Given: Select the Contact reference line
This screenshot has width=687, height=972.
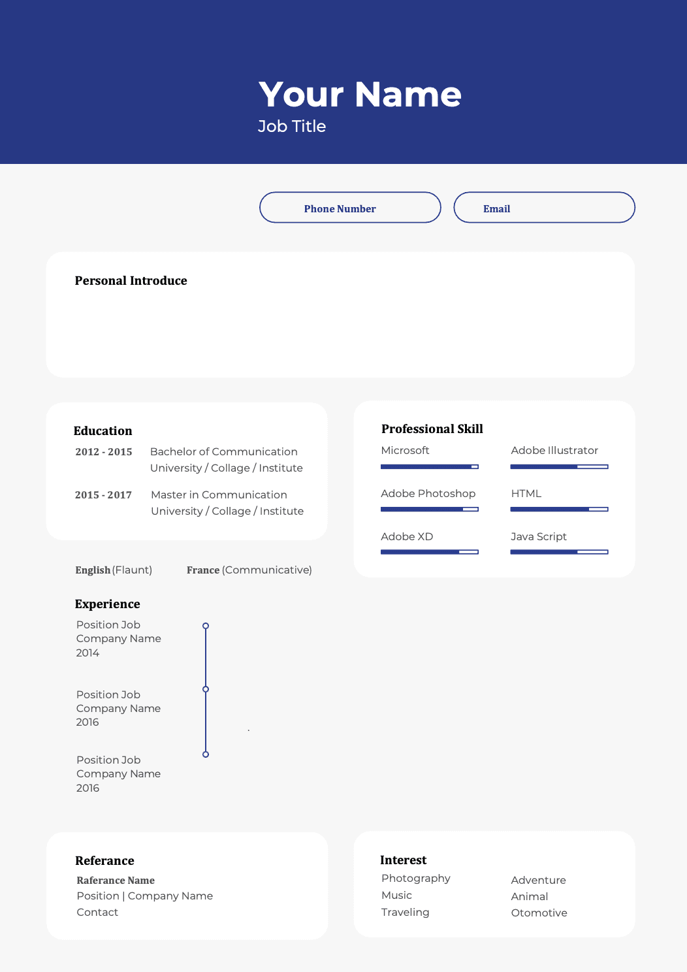Looking at the screenshot, I should click(x=97, y=912).
